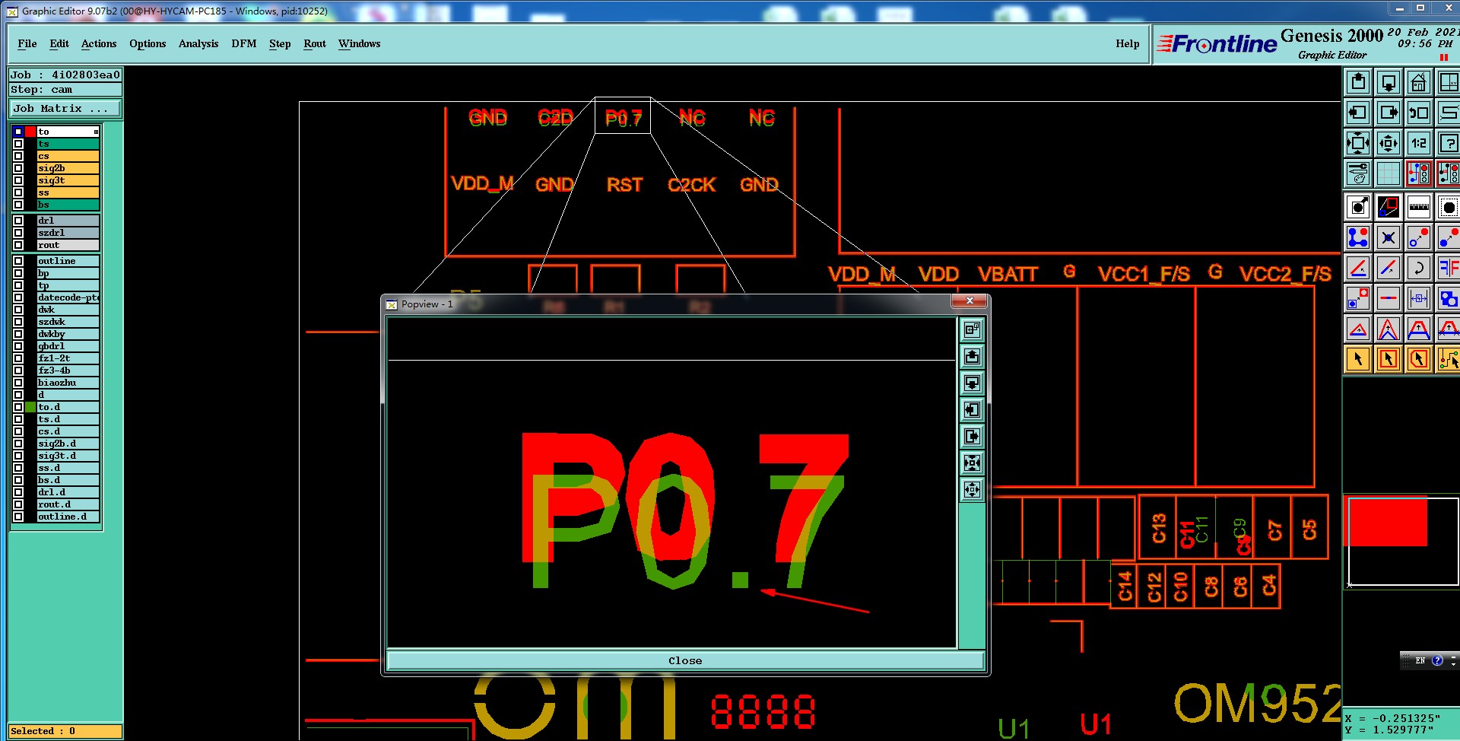Click the EN language indicator
The height and width of the screenshot is (741, 1460).
click(x=1420, y=660)
